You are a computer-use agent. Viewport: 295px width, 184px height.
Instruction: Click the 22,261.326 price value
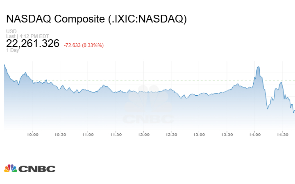coord(33,44)
